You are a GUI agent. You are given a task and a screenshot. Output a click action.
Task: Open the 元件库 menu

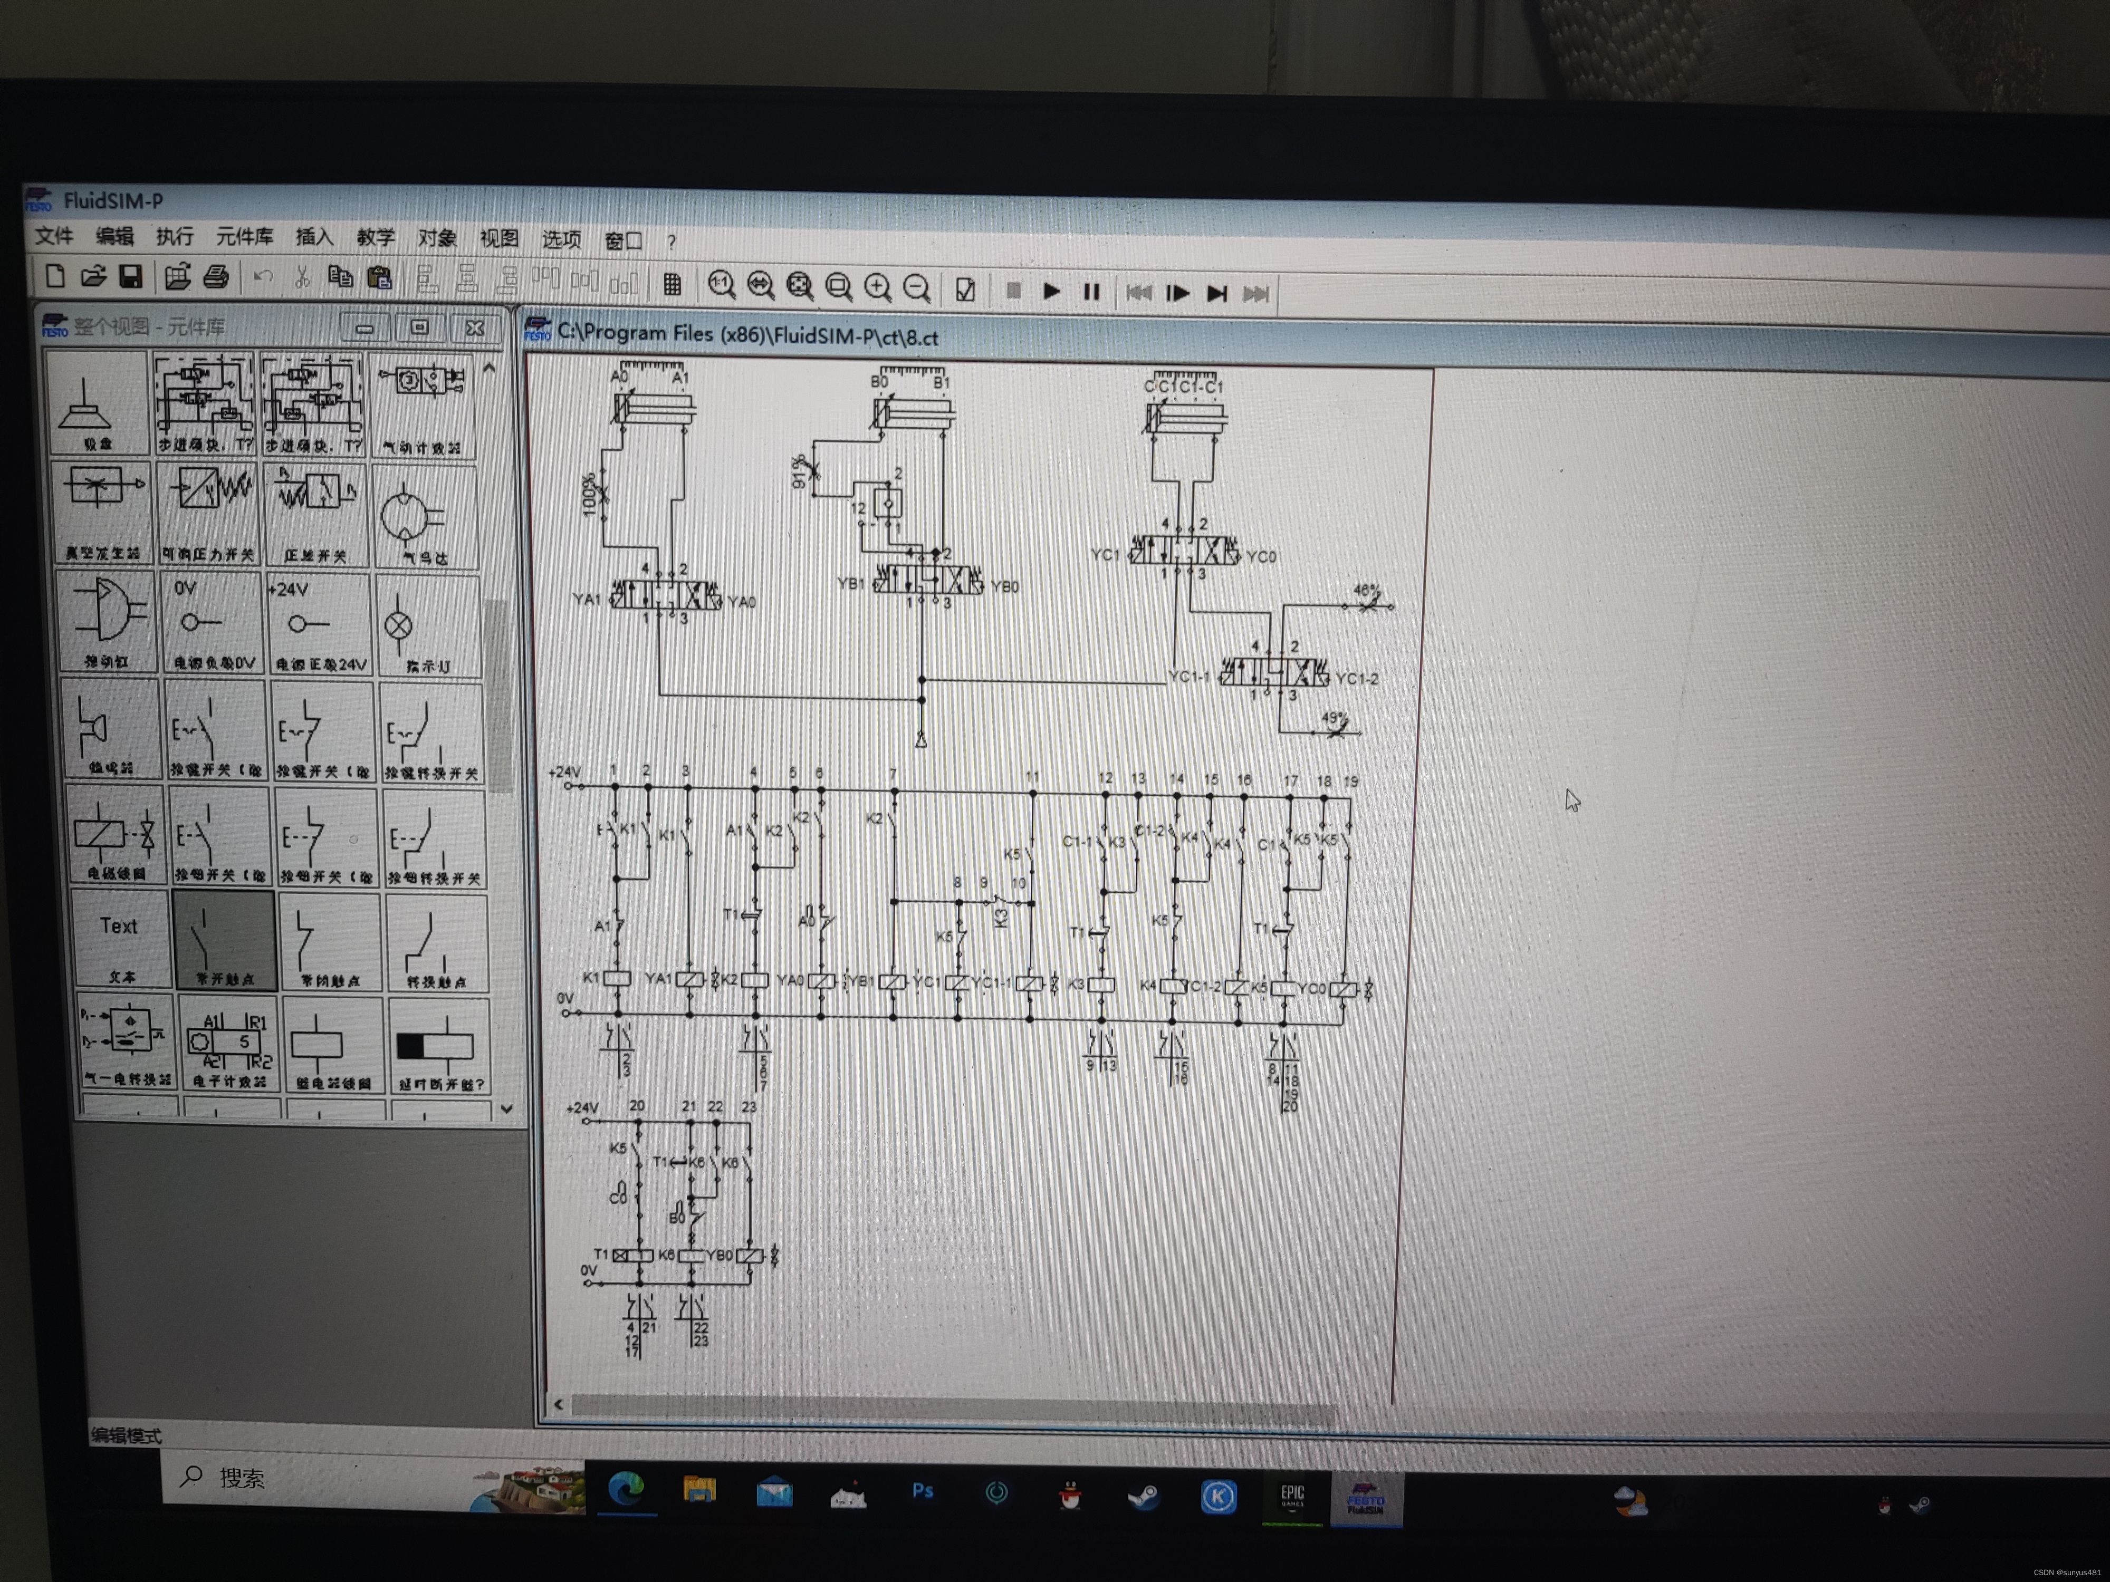tap(244, 236)
